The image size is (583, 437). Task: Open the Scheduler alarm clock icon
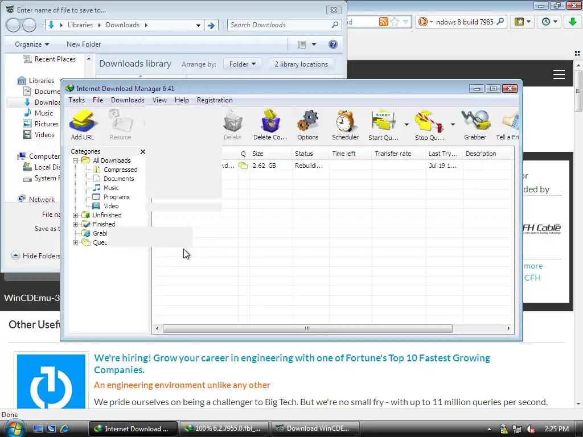coord(346,125)
